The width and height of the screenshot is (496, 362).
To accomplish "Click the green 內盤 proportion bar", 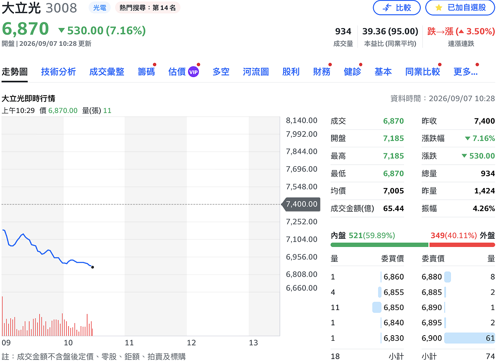I will (x=379, y=244).
